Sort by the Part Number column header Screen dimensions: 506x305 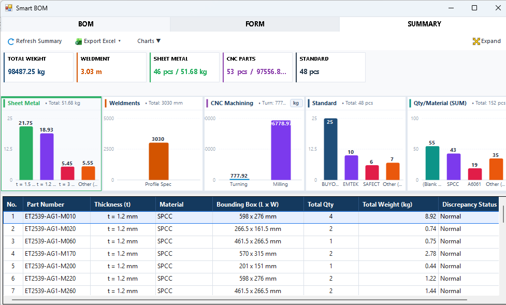(x=57, y=205)
